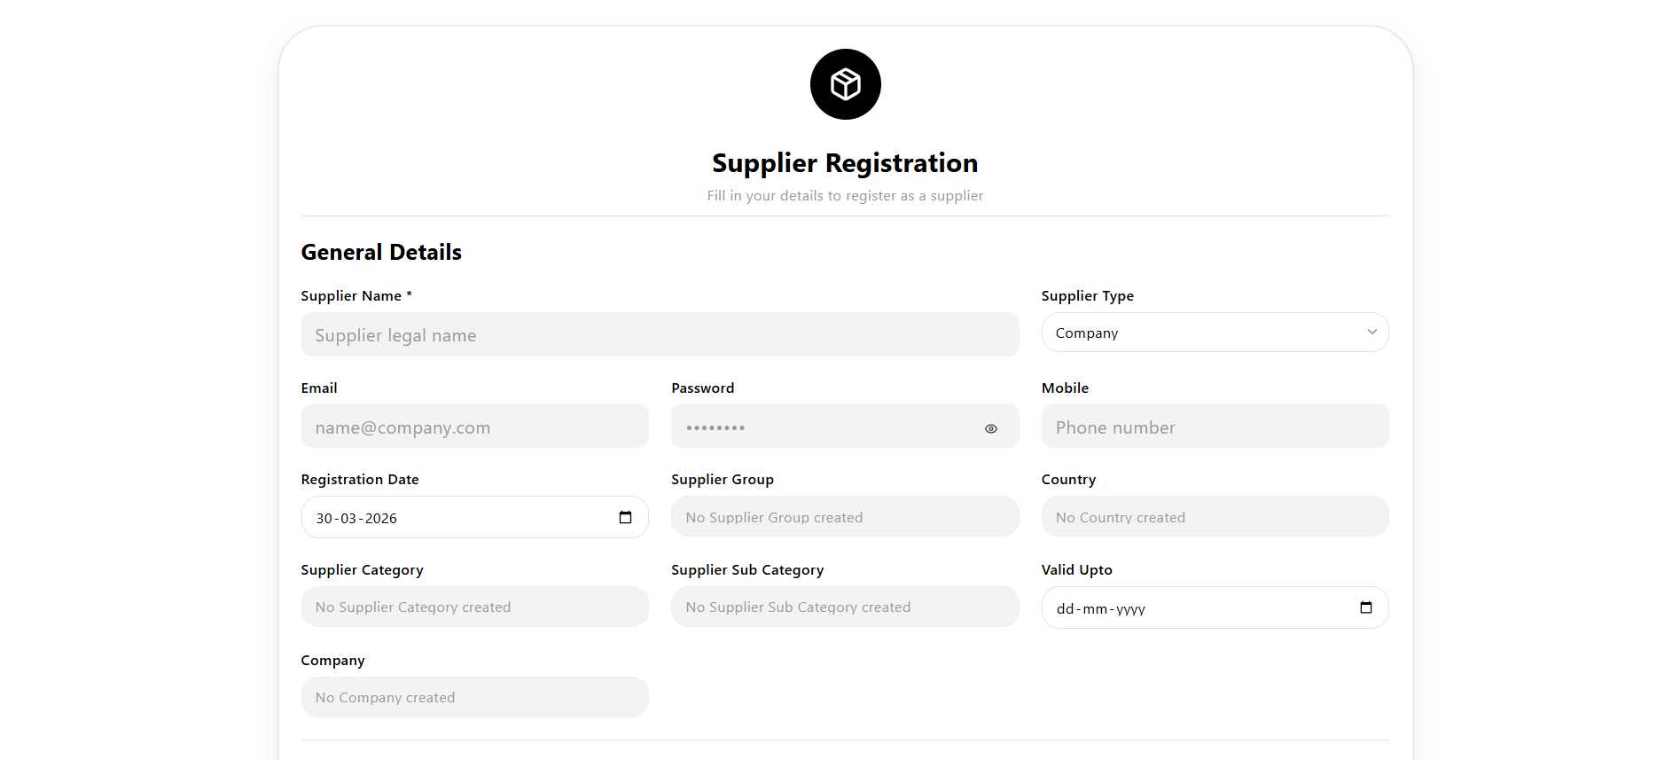Click the Supplier Sub Category label
The height and width of the screenshot is (760, 1680).
point(747,570)
